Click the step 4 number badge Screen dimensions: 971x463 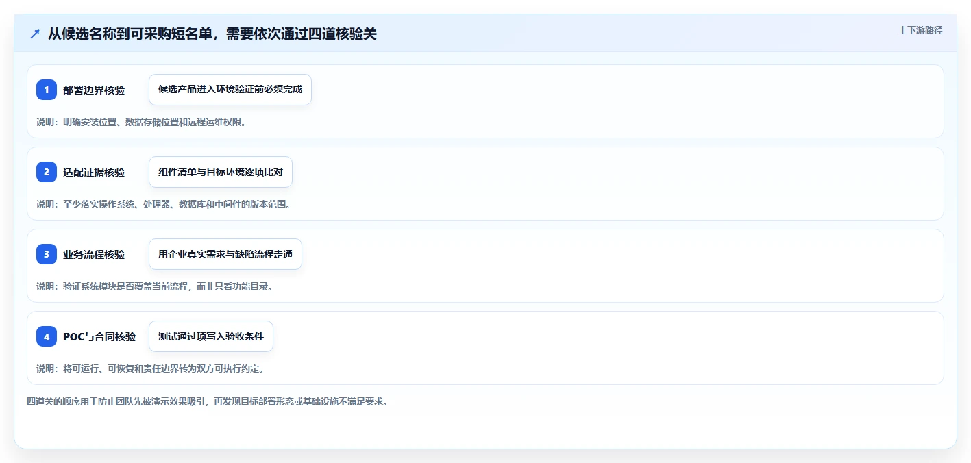(x=47, y=336)
